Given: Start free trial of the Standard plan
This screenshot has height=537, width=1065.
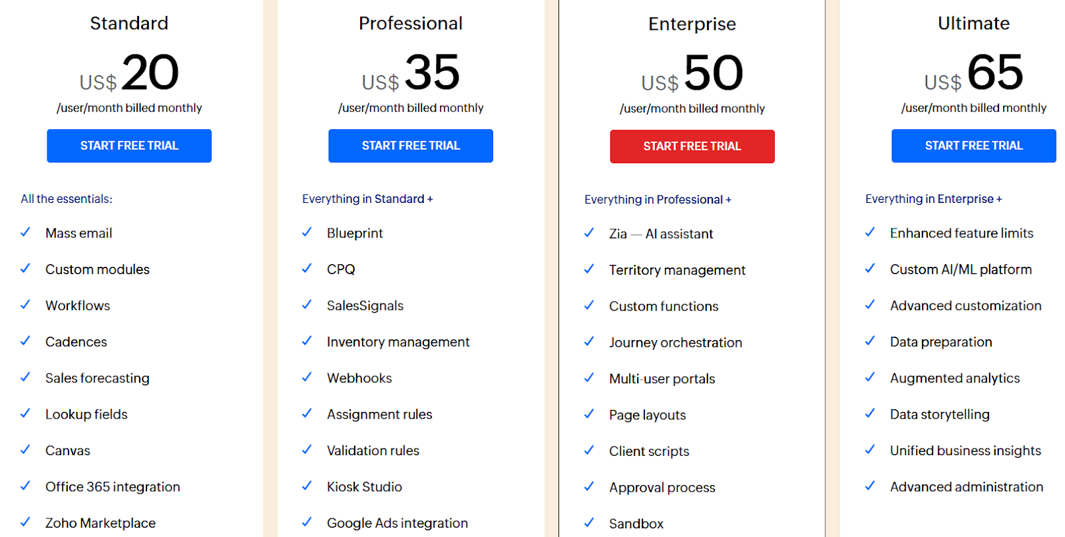Looking at the screenshot, I should pos(129,146).
